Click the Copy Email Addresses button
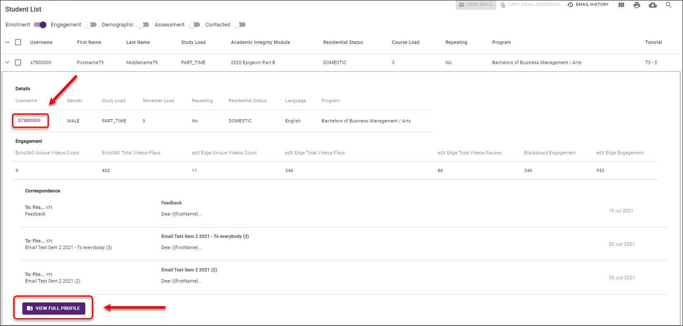 point(530,5)
